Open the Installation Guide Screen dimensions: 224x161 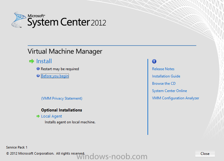pyautogui.click(x=166, y=76)
